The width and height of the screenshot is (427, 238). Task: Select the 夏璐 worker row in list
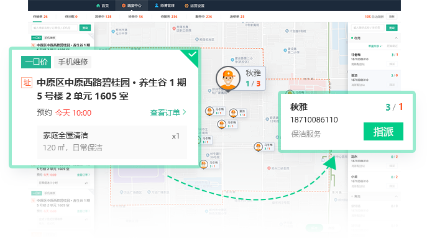[375, 80]
